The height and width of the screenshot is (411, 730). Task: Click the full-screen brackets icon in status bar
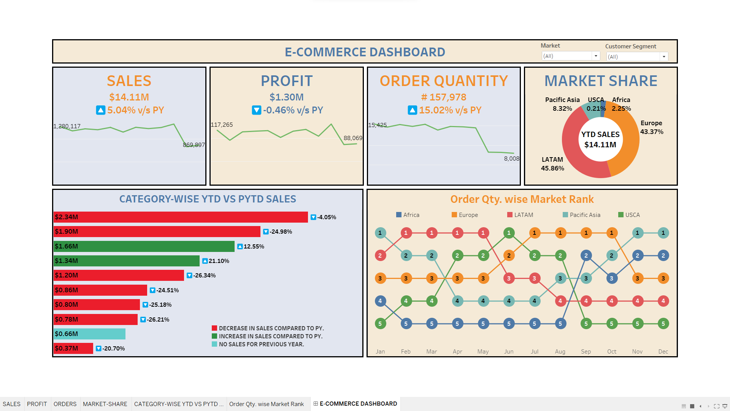point(717,406)
